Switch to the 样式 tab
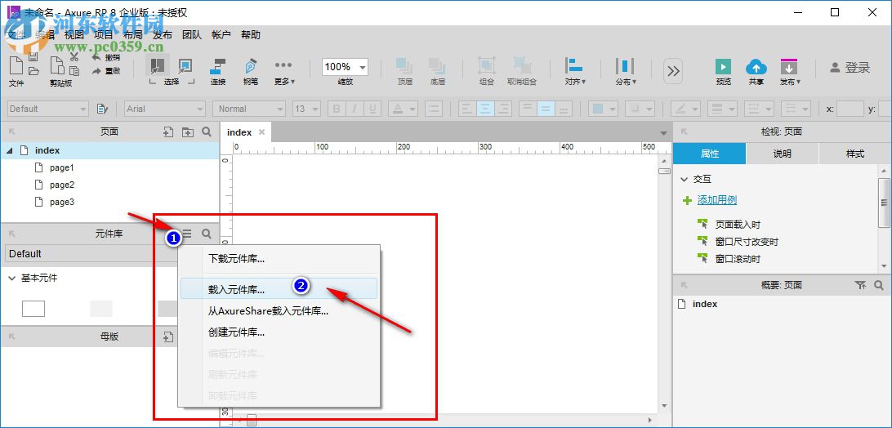The height and width of the screenshot is (428, 892). 855,154
